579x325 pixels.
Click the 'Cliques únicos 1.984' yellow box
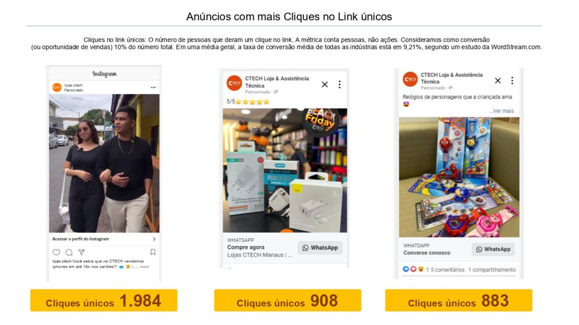click(104, 300)
